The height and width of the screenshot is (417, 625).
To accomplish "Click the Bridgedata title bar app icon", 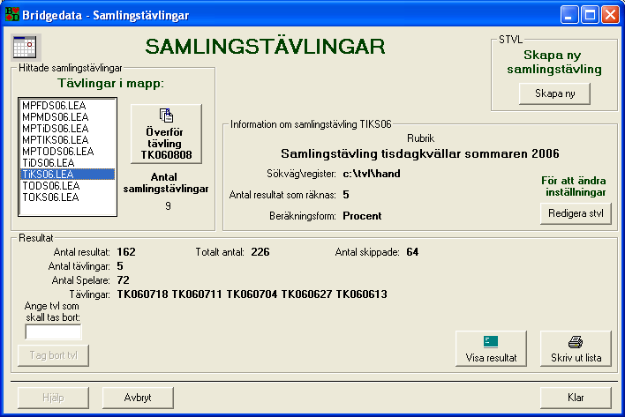I will point(11,13).
